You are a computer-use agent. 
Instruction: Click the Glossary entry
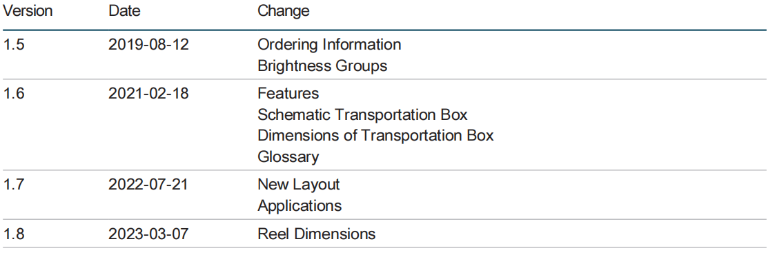pos(288,157)
